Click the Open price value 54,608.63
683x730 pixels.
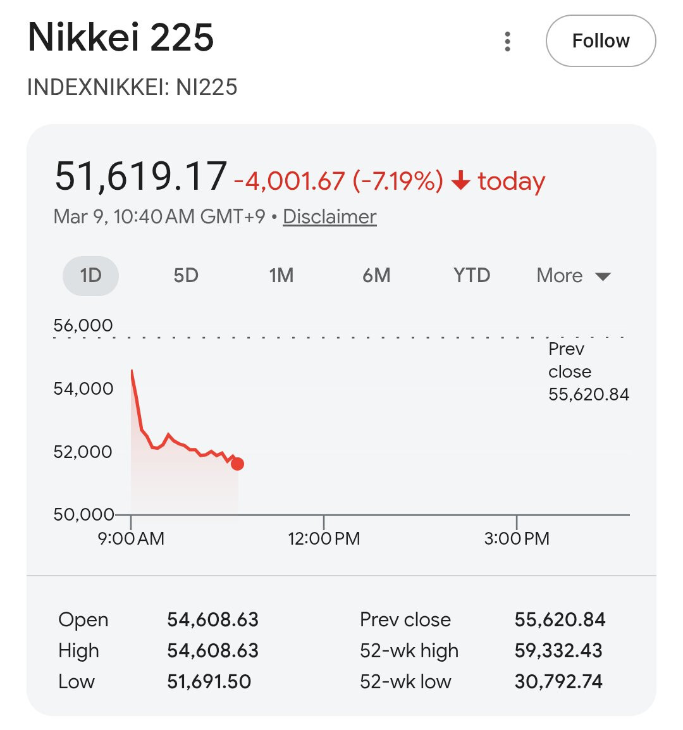(212, 619)
